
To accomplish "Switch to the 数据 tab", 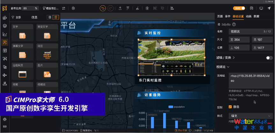I will pos(256,16).
